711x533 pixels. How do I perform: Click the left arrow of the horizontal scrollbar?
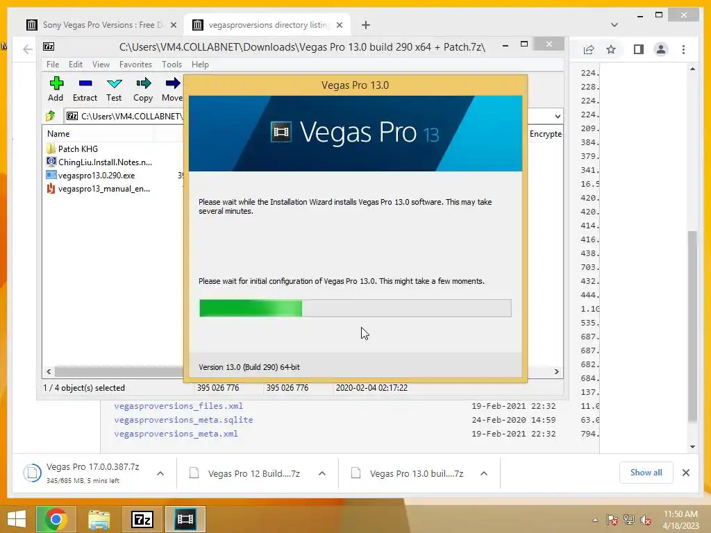tap(49, 372)
